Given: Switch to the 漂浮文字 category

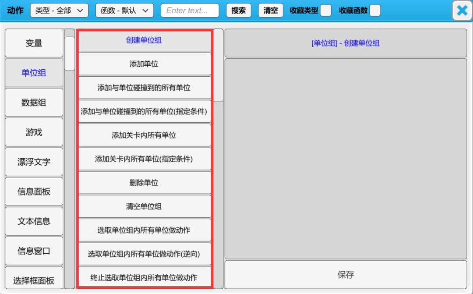Looking at the screenshot, I should click(34, 162).
